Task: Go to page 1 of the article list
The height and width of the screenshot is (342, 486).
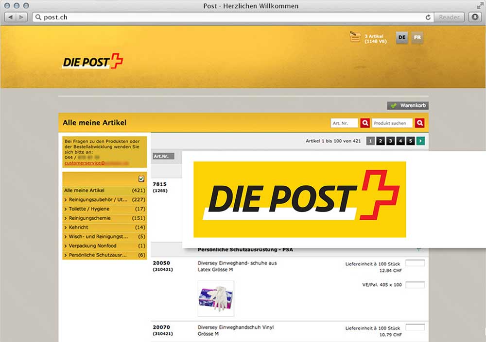Action: pos(370,141)
